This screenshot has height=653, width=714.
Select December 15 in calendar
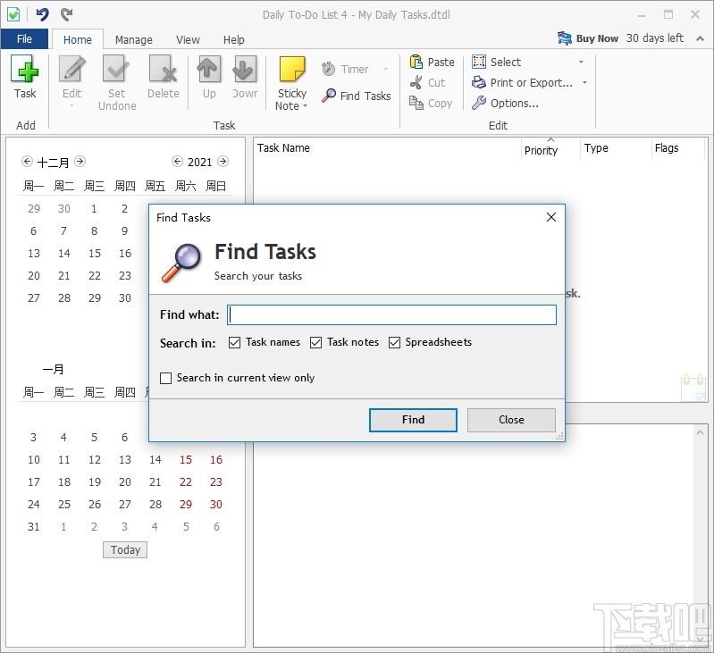[94, 254]
